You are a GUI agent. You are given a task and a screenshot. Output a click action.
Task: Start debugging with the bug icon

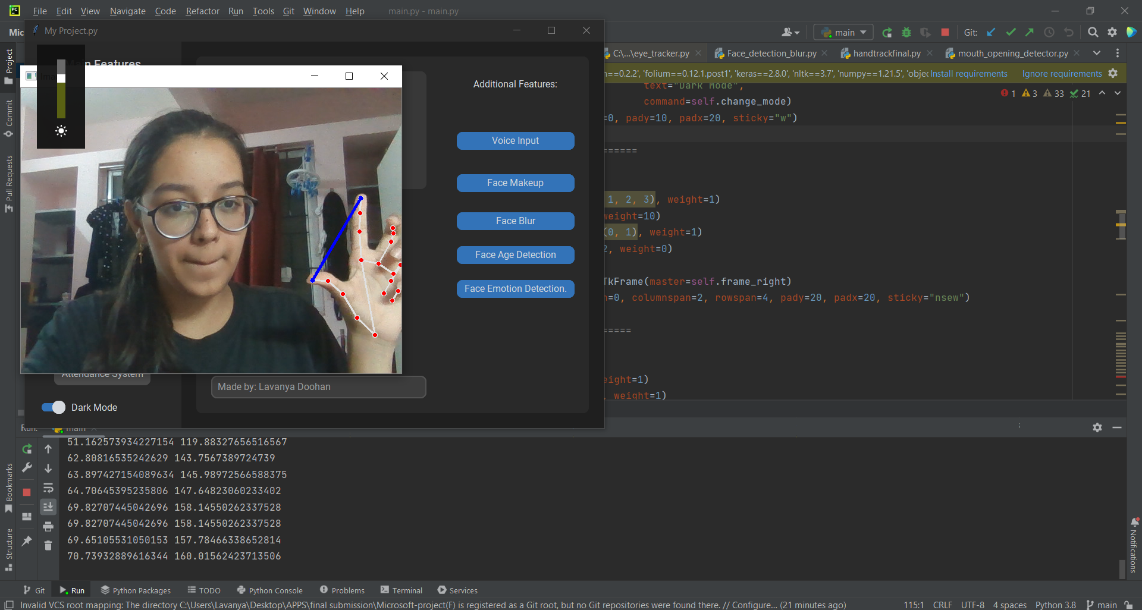pyautogui.click(x=906, y=32)
